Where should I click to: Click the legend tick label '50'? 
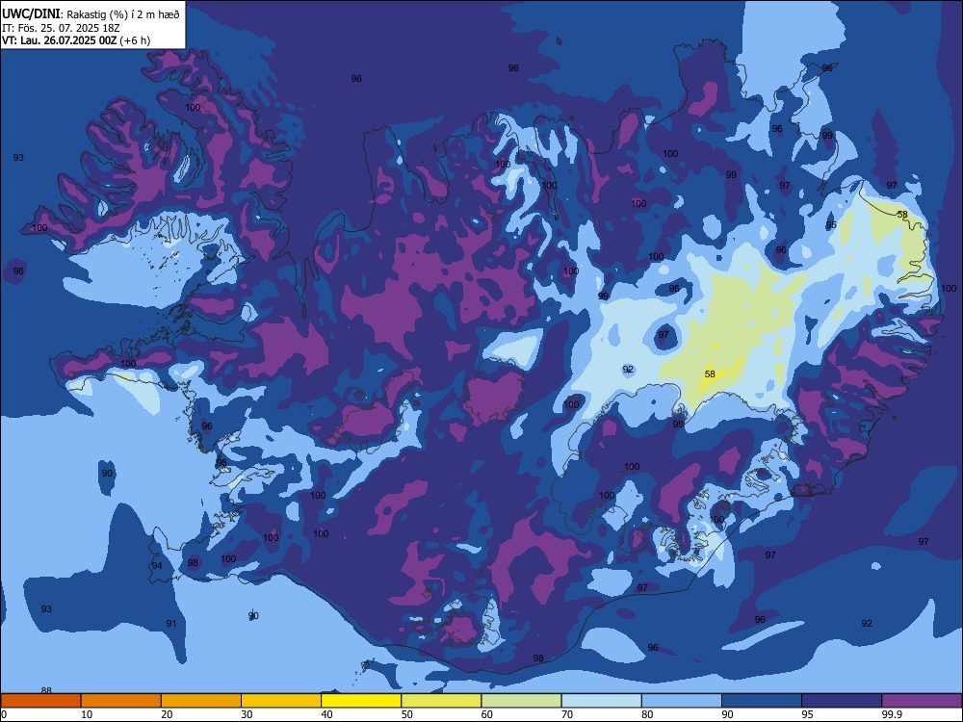(x=407, y=714)
